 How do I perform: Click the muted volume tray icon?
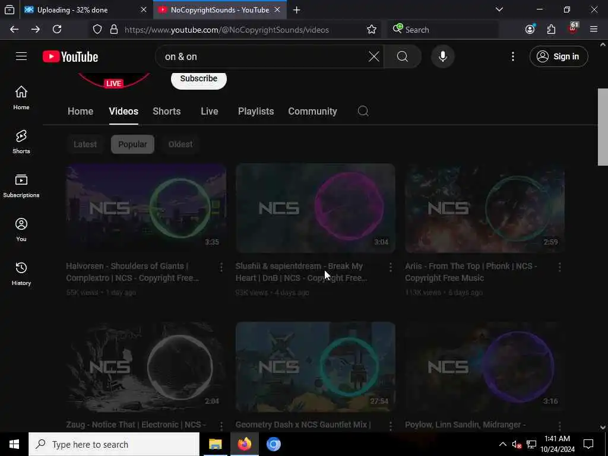(x=517, y=444)
